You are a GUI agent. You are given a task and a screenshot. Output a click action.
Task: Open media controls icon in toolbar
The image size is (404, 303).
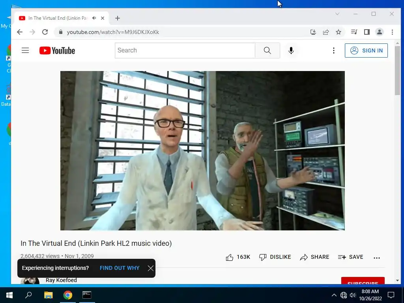[x=354, y=32]
